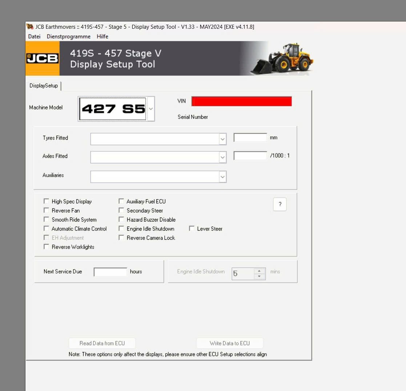Open the question mark help icon
Image resolution: width=406 pixels, height=391 pixels.
click(280, 204)
